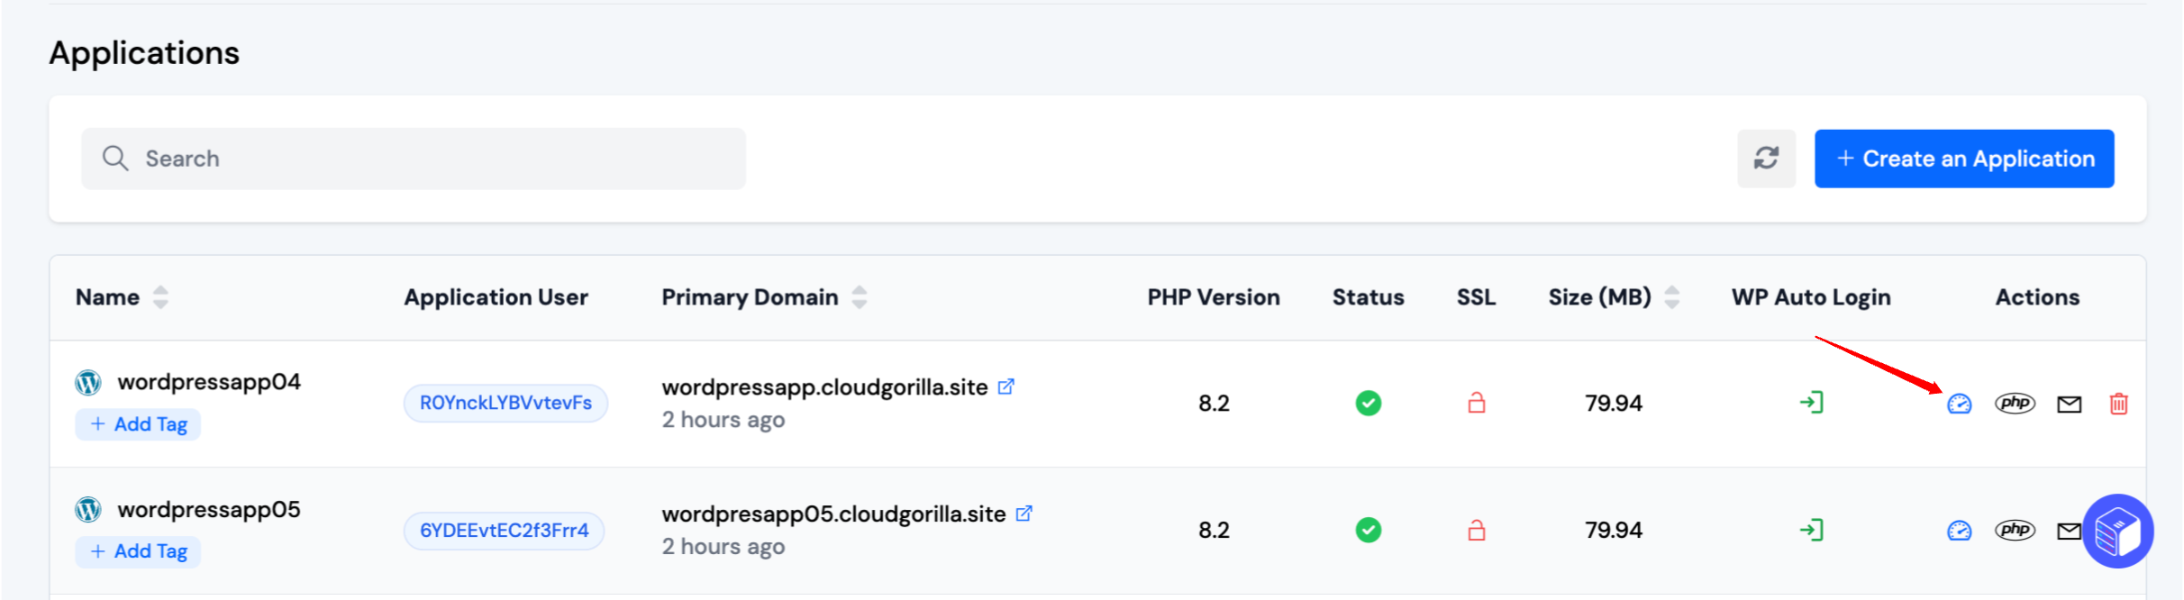Open the wordpressapp.cloudgorilla.site external link
2184x600 pixels.
pyautogui.click(x=1006, y=386)
